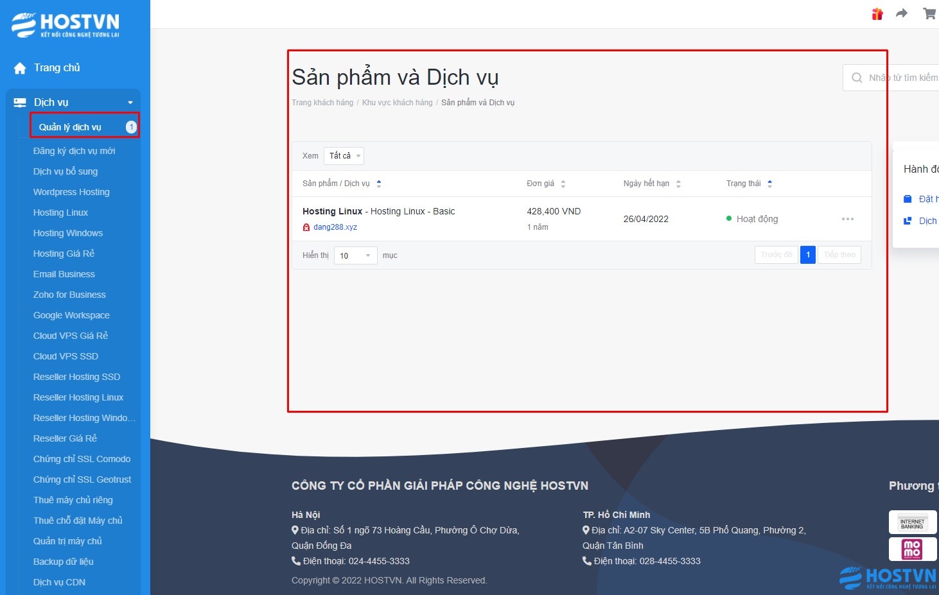Image resolution: width=939 pixels, height=595 pixels.
Task: Open Reseller Giá Rẻ menu item
Action: 65,438
